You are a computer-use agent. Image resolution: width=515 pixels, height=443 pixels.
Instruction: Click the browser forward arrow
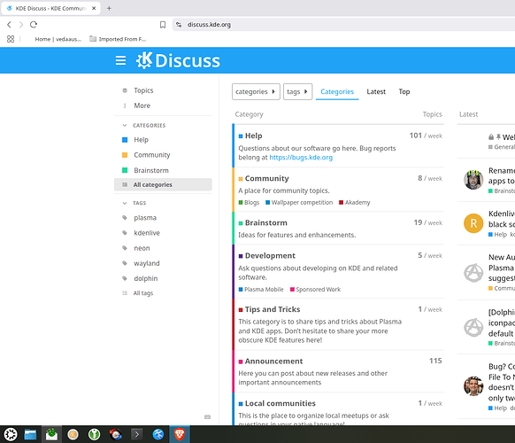21,24
